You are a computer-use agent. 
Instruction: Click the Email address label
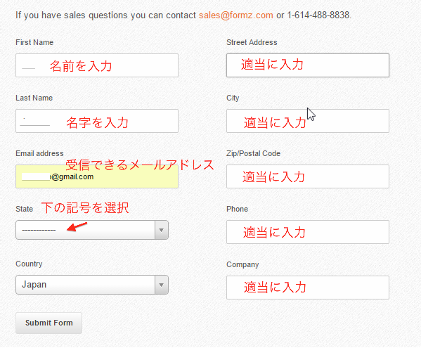click(39, 153)
